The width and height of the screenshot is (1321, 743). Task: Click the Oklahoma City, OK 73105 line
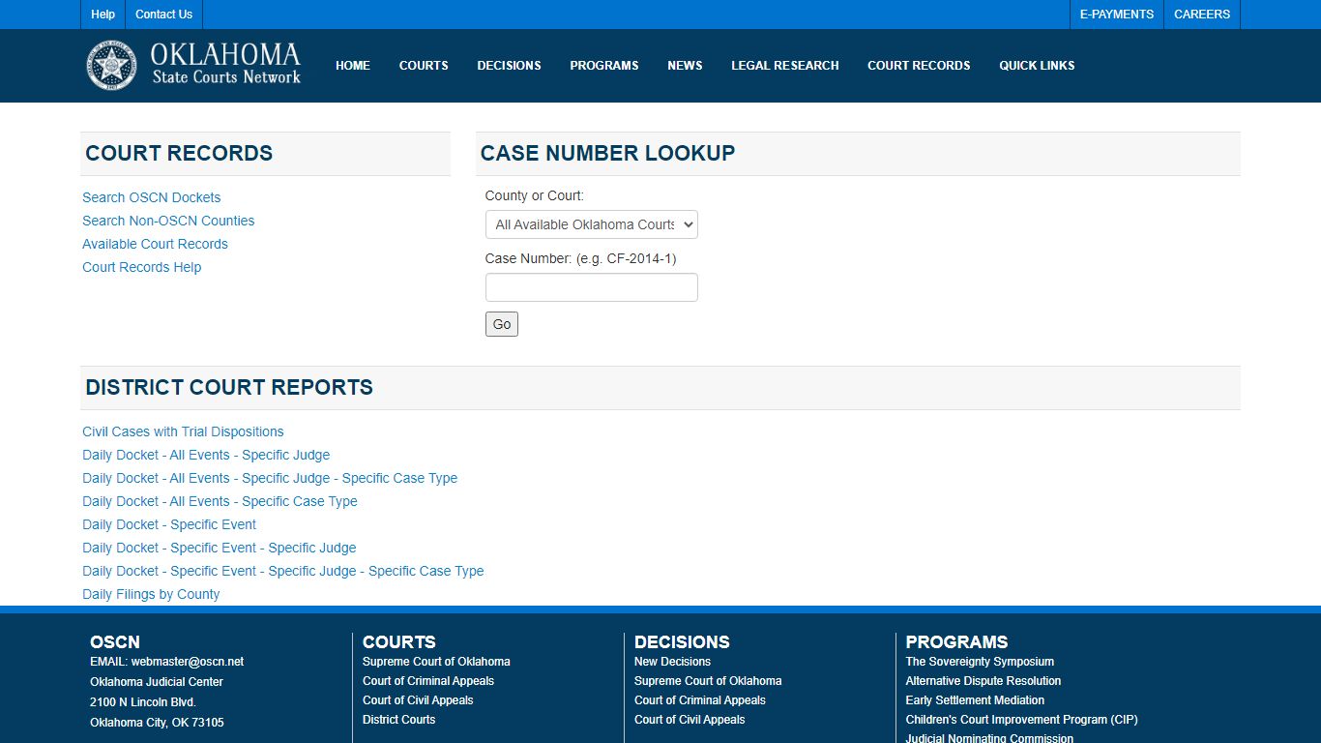point(157,723)
